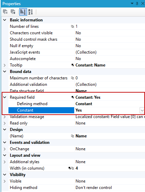Click reset arrow icon on Width row
The image size is (145, 192).
tap(69, 168)
